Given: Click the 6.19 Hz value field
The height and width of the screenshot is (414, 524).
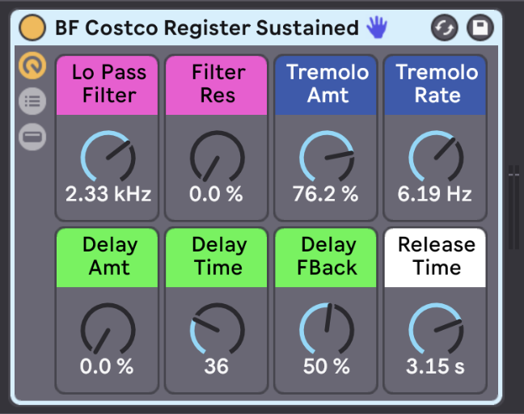Looking at the screenshot, I should click(x=435, y=194).
